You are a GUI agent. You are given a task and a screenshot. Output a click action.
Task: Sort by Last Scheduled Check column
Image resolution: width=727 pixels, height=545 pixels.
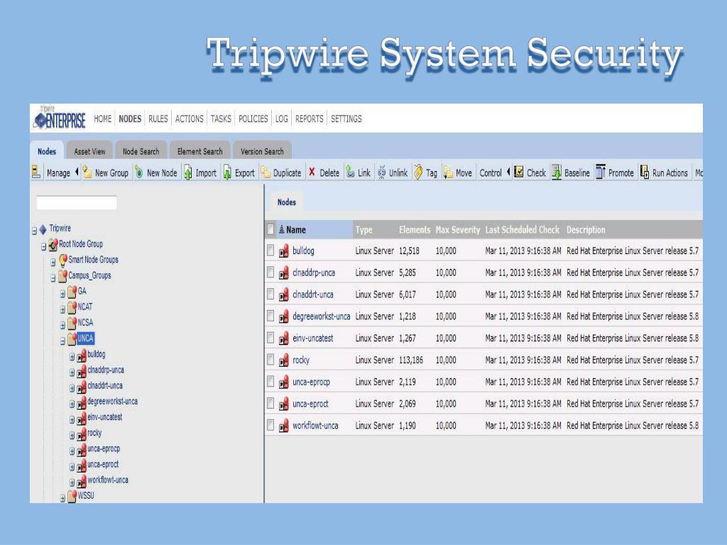522,229
